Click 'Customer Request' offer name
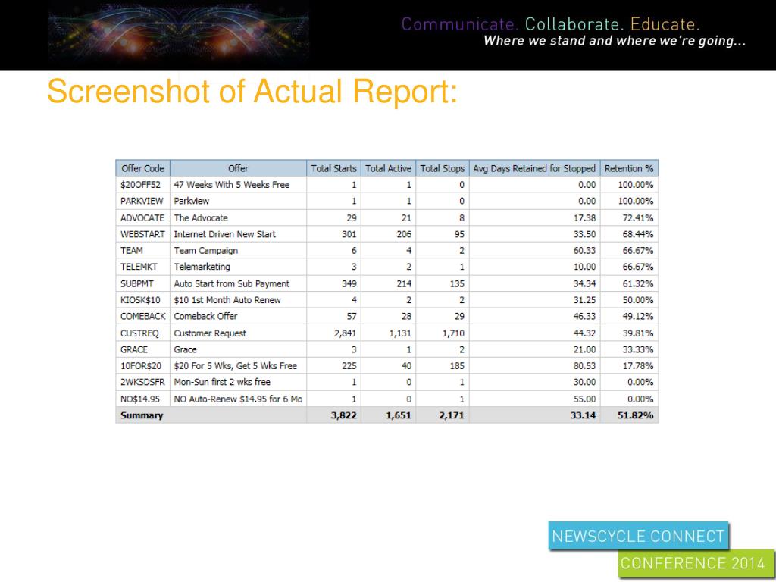 pyautogui.click(x=210, y=333)
